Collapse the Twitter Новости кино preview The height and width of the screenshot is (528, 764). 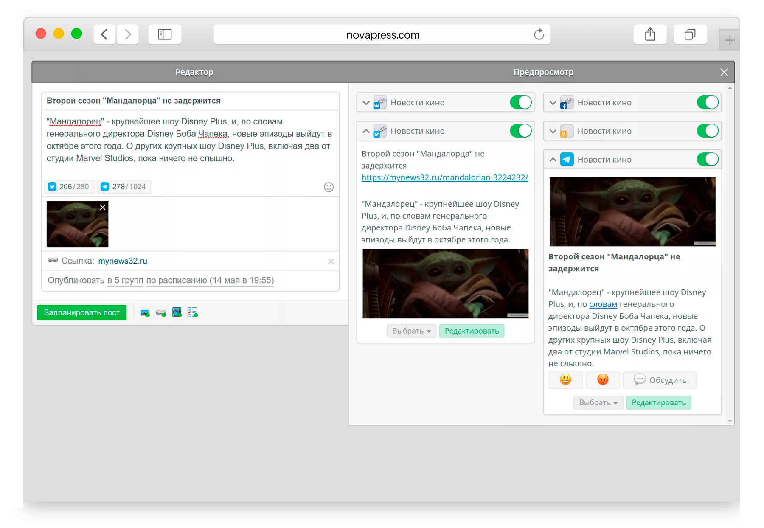click(366, 131)
